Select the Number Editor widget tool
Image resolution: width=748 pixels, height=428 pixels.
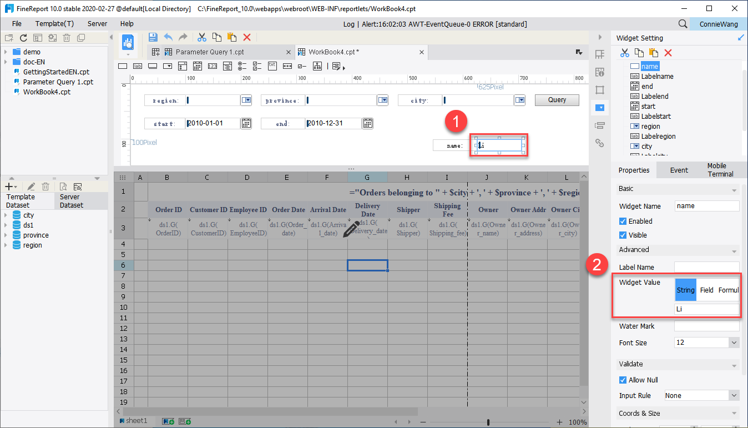[214, 66]
